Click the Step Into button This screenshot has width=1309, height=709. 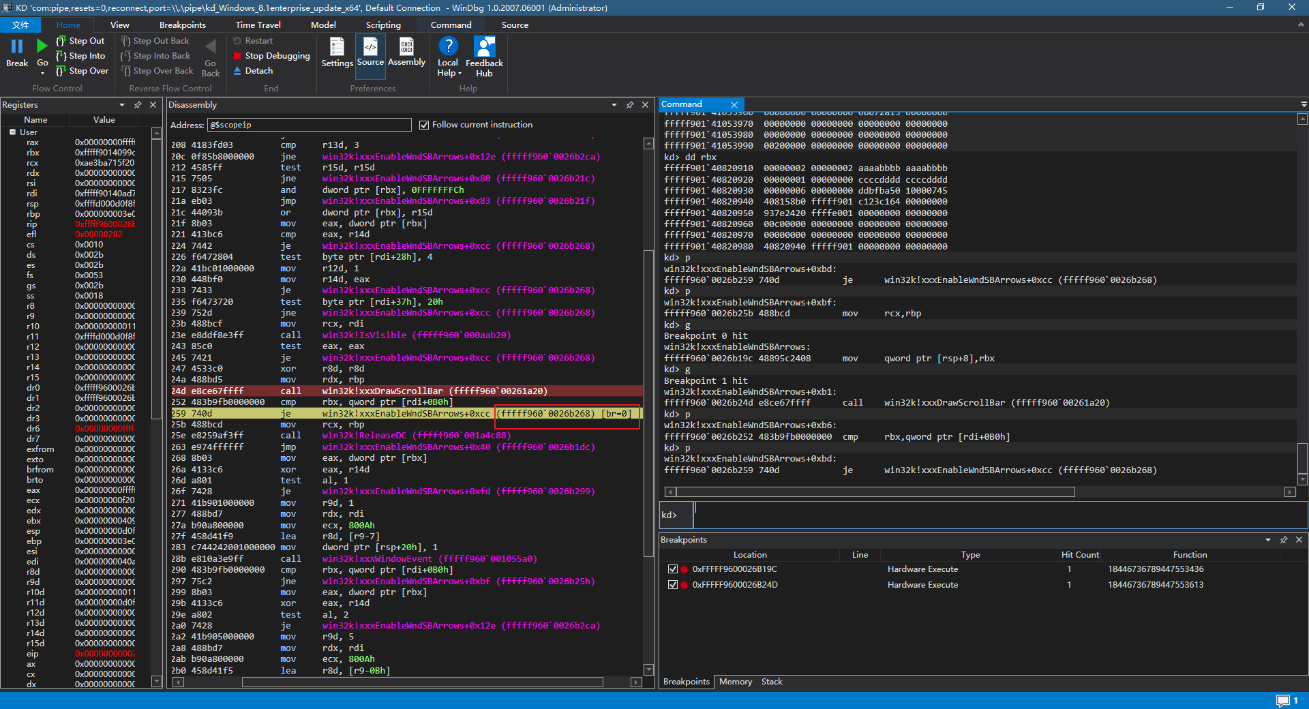[x=80, y=56]
